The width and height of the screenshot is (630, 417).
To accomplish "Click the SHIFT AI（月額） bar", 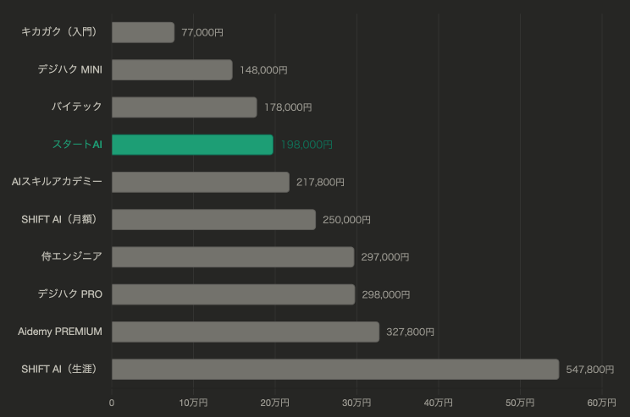I will (213, 219).
